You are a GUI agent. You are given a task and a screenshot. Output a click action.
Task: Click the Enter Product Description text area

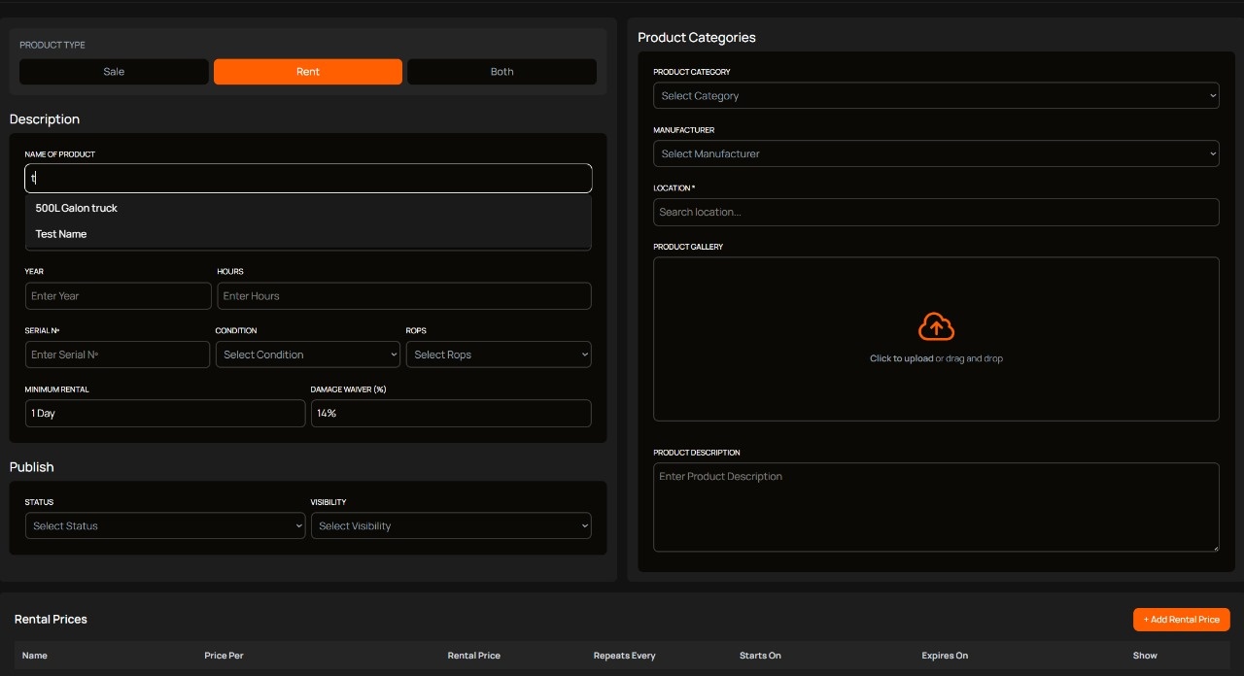[x=935, y=507]
